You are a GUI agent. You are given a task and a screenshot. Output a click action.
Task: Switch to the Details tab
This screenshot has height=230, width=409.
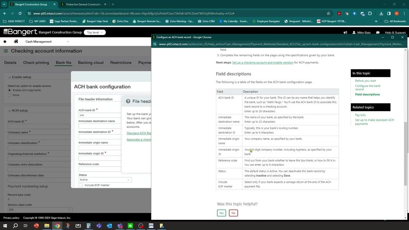[x=10, y=63]
